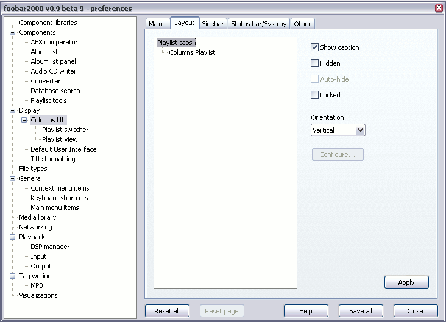The image size is (446, 322).
Task: Toggle the Auto-hide checkbox
Action: [314, 79]
